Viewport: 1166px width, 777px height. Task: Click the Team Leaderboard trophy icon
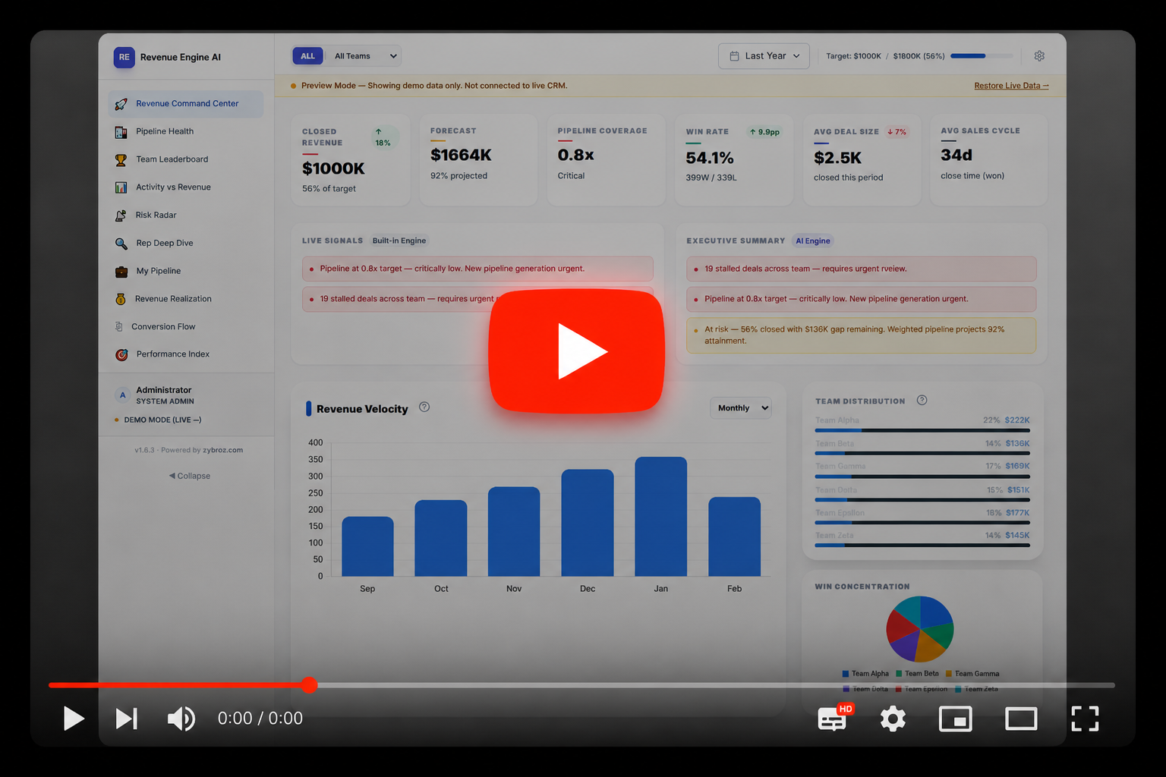pyautogui.click(x=121, y=160)
